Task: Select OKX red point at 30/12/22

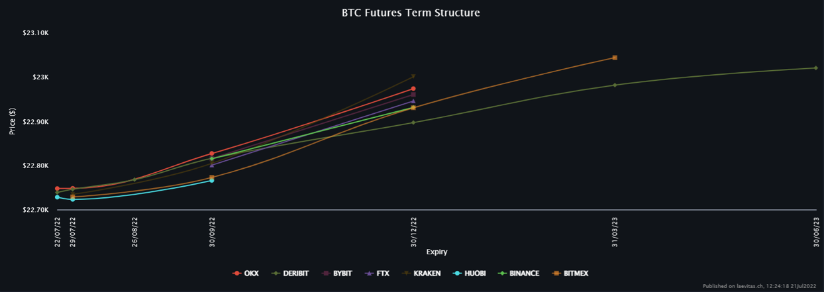Action: (x=413, y=89)
